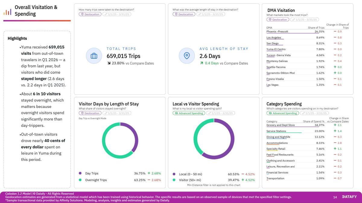This screenshot has width=362, height=203.
Task: Click the Yuma-El Centro DMA row
Action: (308, 49)
